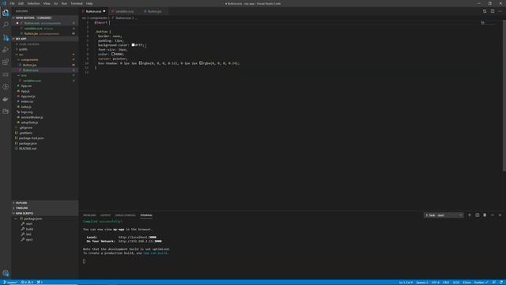Click the black color swatch beside color property
The width and height of the screenshot is (506, 285).
pyautogui.click(x=113, y=54)
